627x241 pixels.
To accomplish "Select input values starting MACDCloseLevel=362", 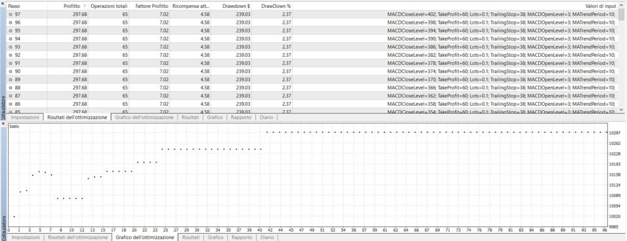I will (501, 95).
